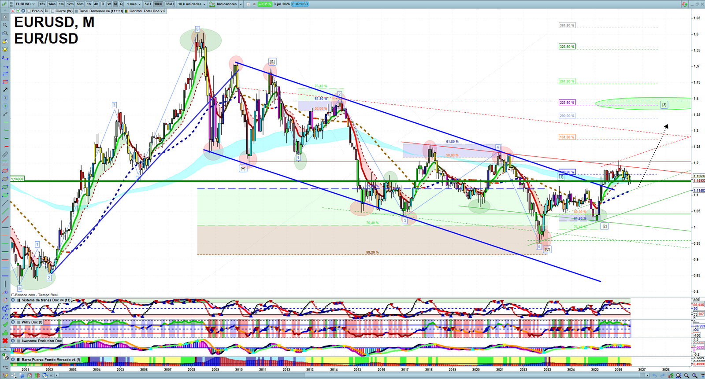705x379 pixels.
Task: Open the order book ladder icon
Action: pos(37,375)
